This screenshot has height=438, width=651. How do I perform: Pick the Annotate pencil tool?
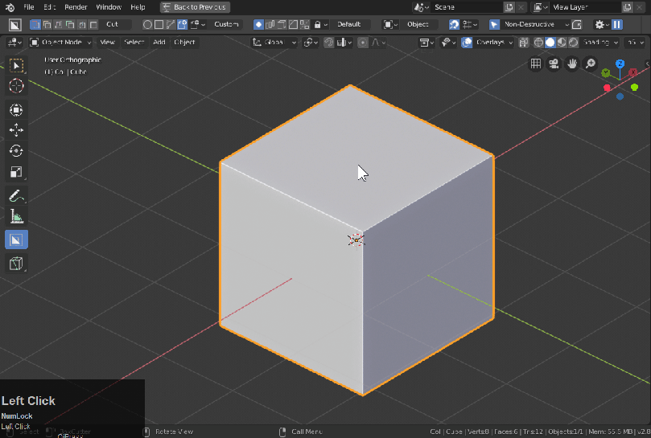pos(16,195)
